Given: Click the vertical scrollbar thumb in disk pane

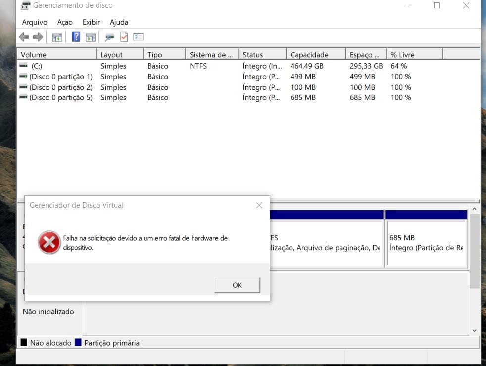Looking at the screenshot, I should (x=475, y=251).
